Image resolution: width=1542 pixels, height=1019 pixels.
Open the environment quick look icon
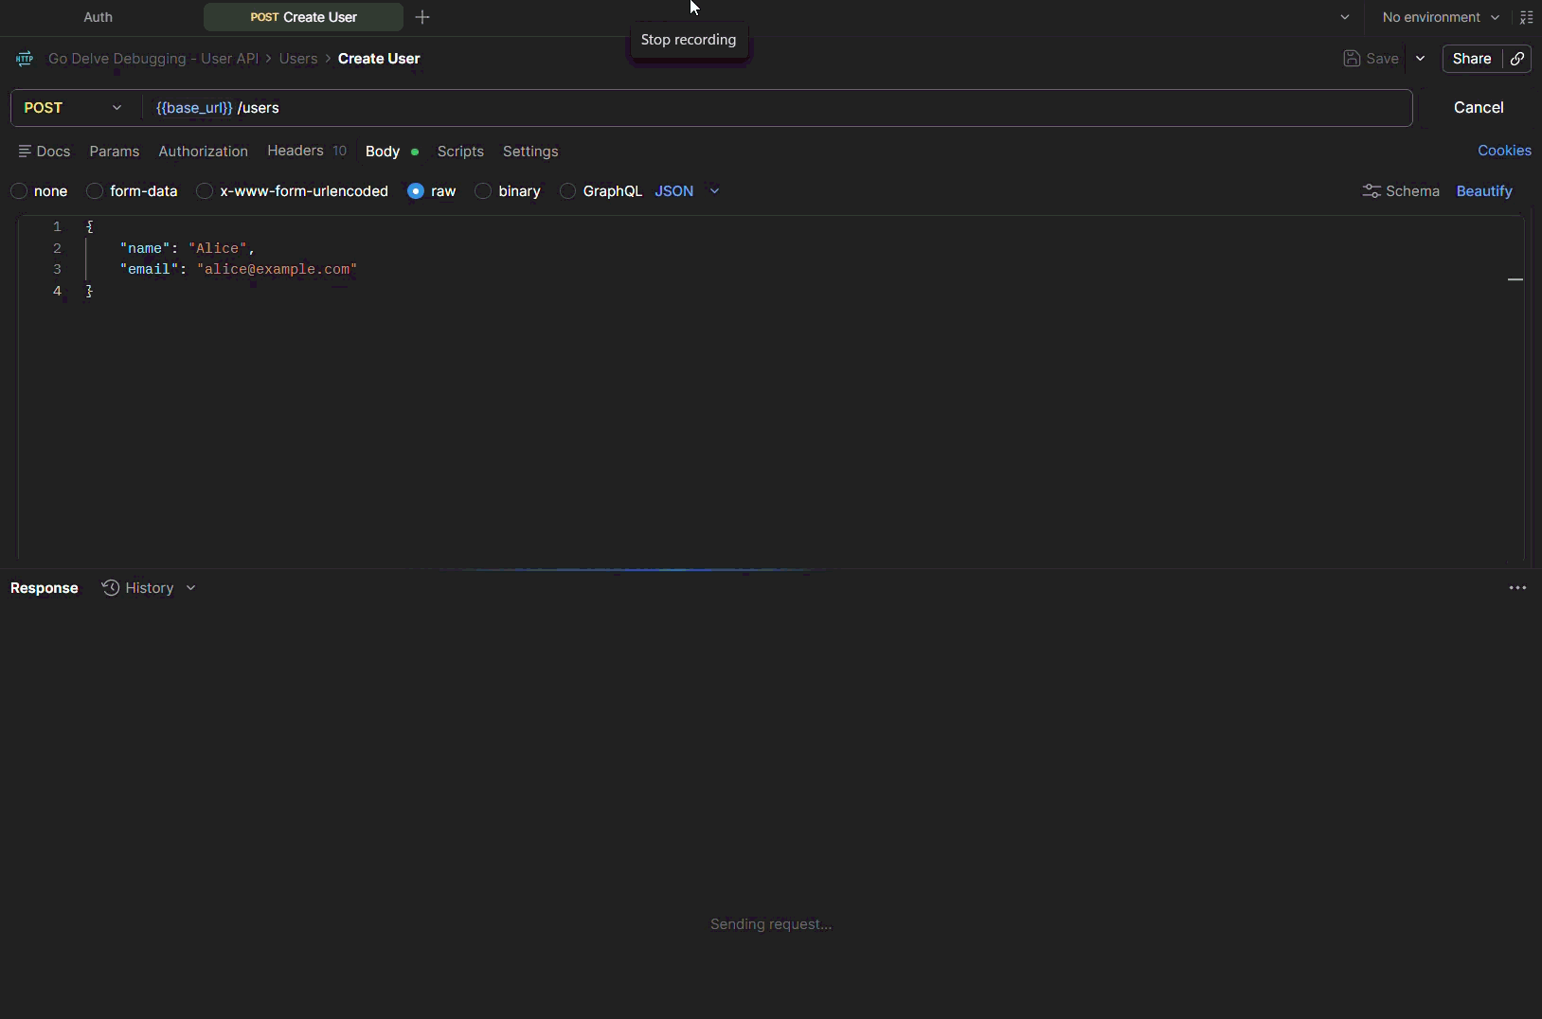pyautogui.click(x=1526, y=17)
